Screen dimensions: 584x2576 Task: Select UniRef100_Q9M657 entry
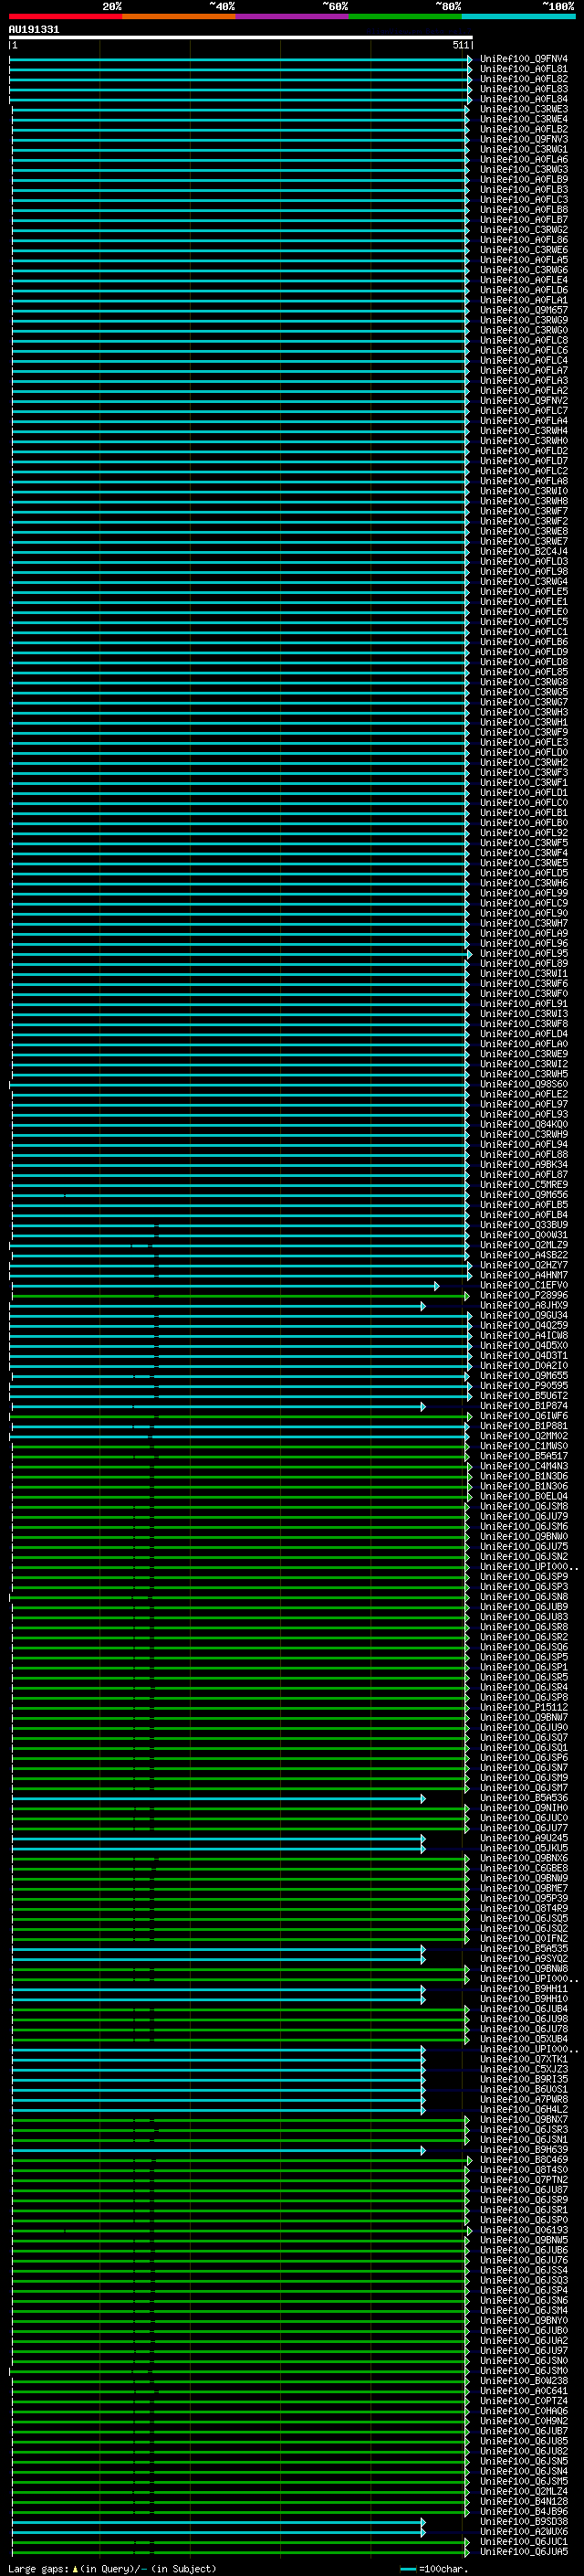(x=524, y=310)
